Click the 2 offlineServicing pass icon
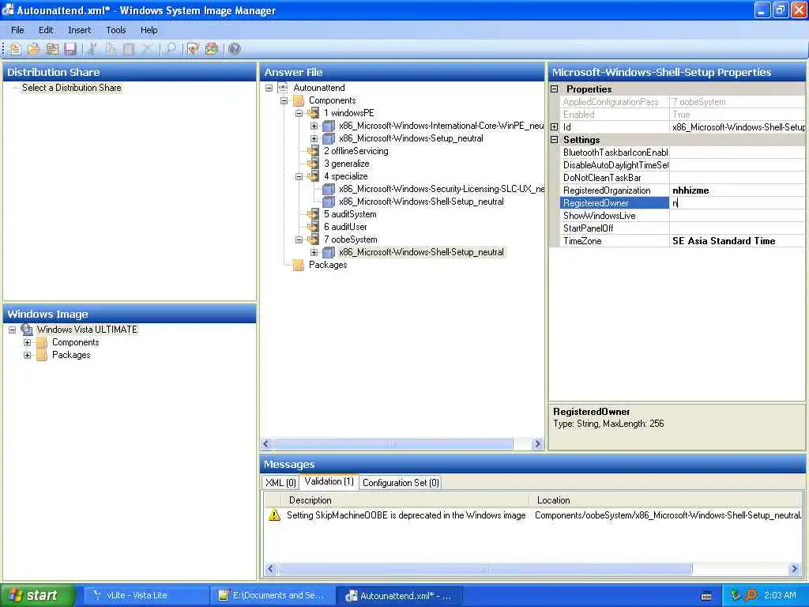The image size is (809, 607). coord(313,151)
